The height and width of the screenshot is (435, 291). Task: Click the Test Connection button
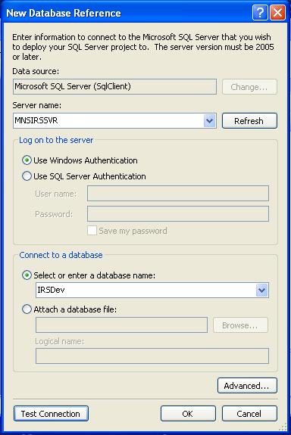(51, 414)
